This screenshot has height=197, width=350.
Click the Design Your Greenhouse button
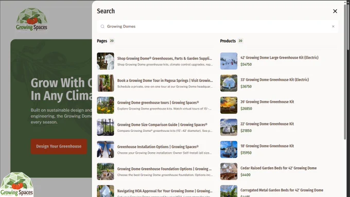click(59, 147)
